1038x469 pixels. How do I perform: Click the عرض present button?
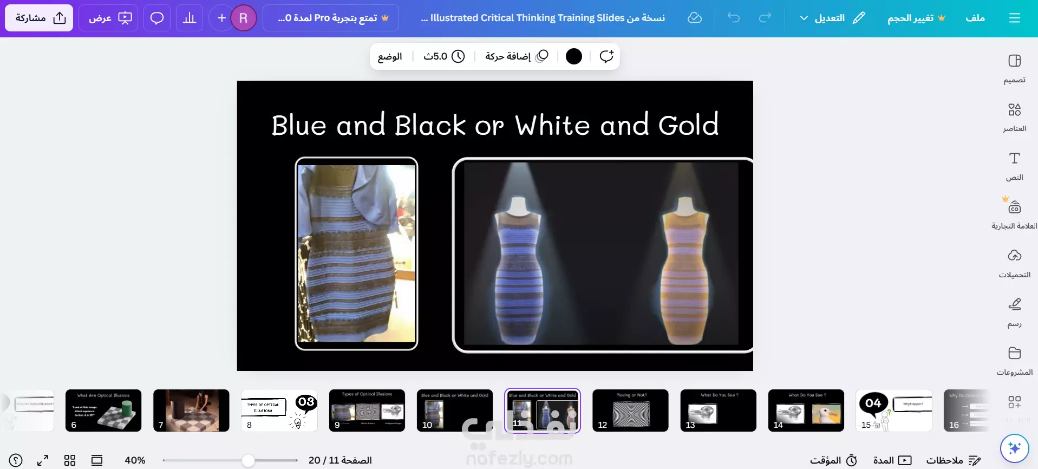click(x=109, y=18)
